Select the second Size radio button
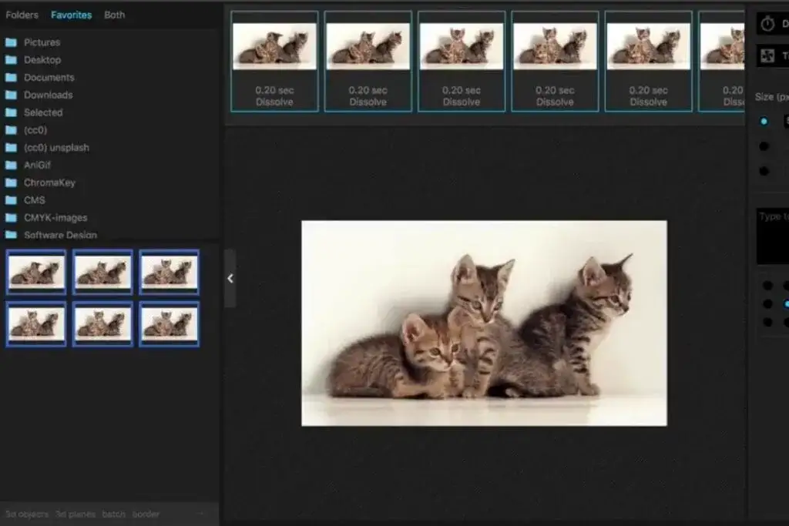 click(764, 146)
